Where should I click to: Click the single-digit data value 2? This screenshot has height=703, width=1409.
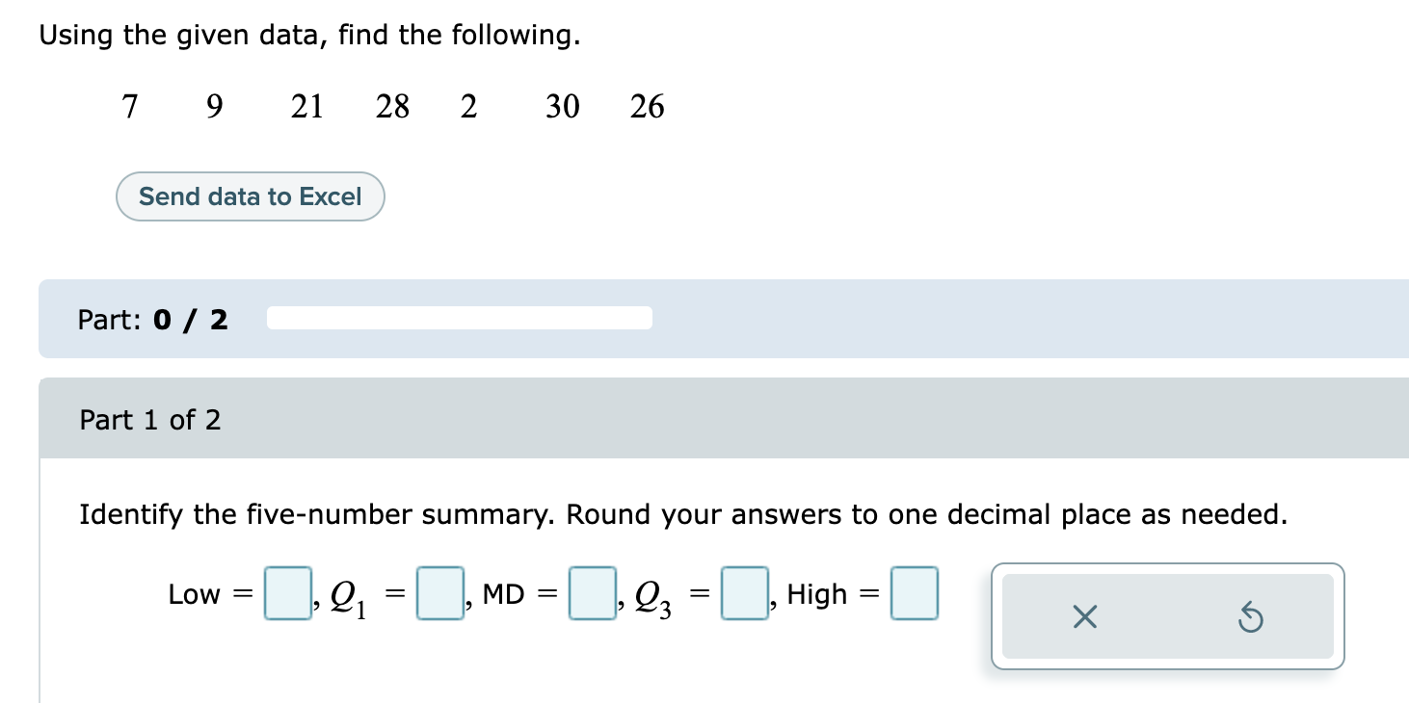[468, 106]
